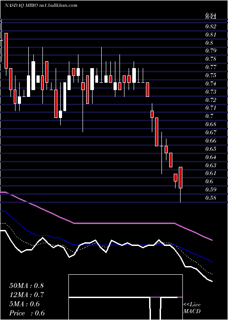Click the 0.61 price axis label
This screenshot has width=228, height=320.
tap(211, 173)
